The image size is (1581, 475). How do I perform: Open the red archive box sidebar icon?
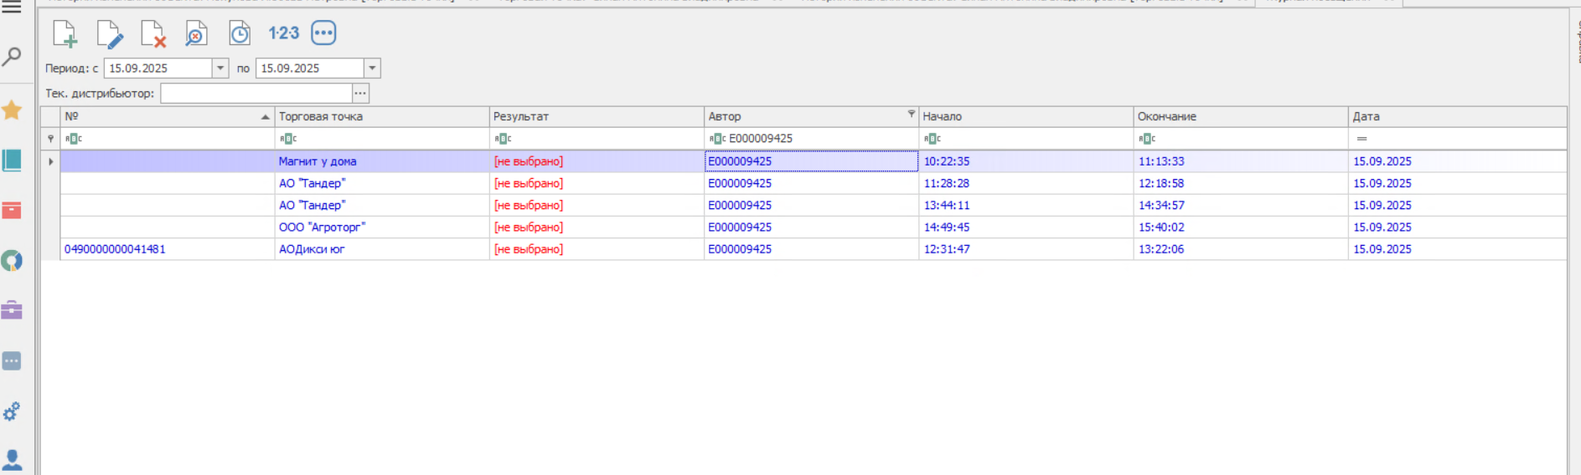click(x=12, y=210)
